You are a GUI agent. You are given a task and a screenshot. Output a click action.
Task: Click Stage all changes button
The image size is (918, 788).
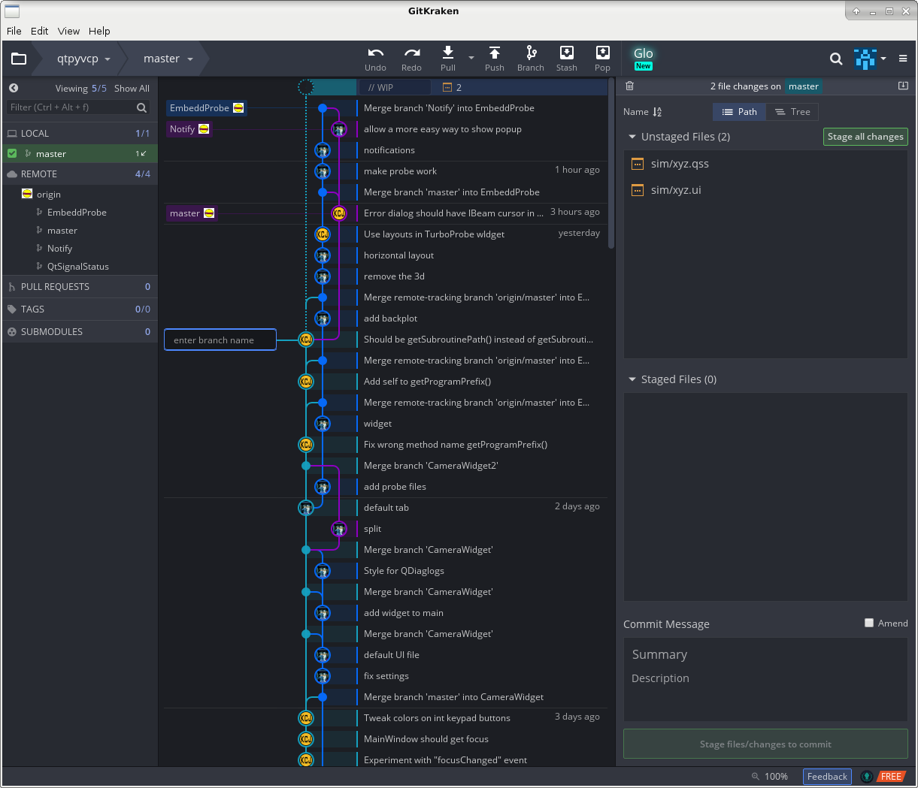point(865,137)
